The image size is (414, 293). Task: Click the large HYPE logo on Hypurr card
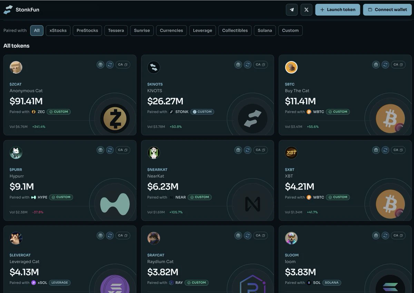click(115, 204)
